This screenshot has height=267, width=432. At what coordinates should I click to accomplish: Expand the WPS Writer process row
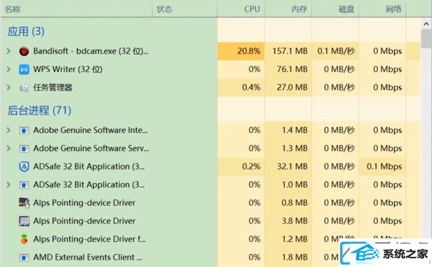tap(9, 69)
